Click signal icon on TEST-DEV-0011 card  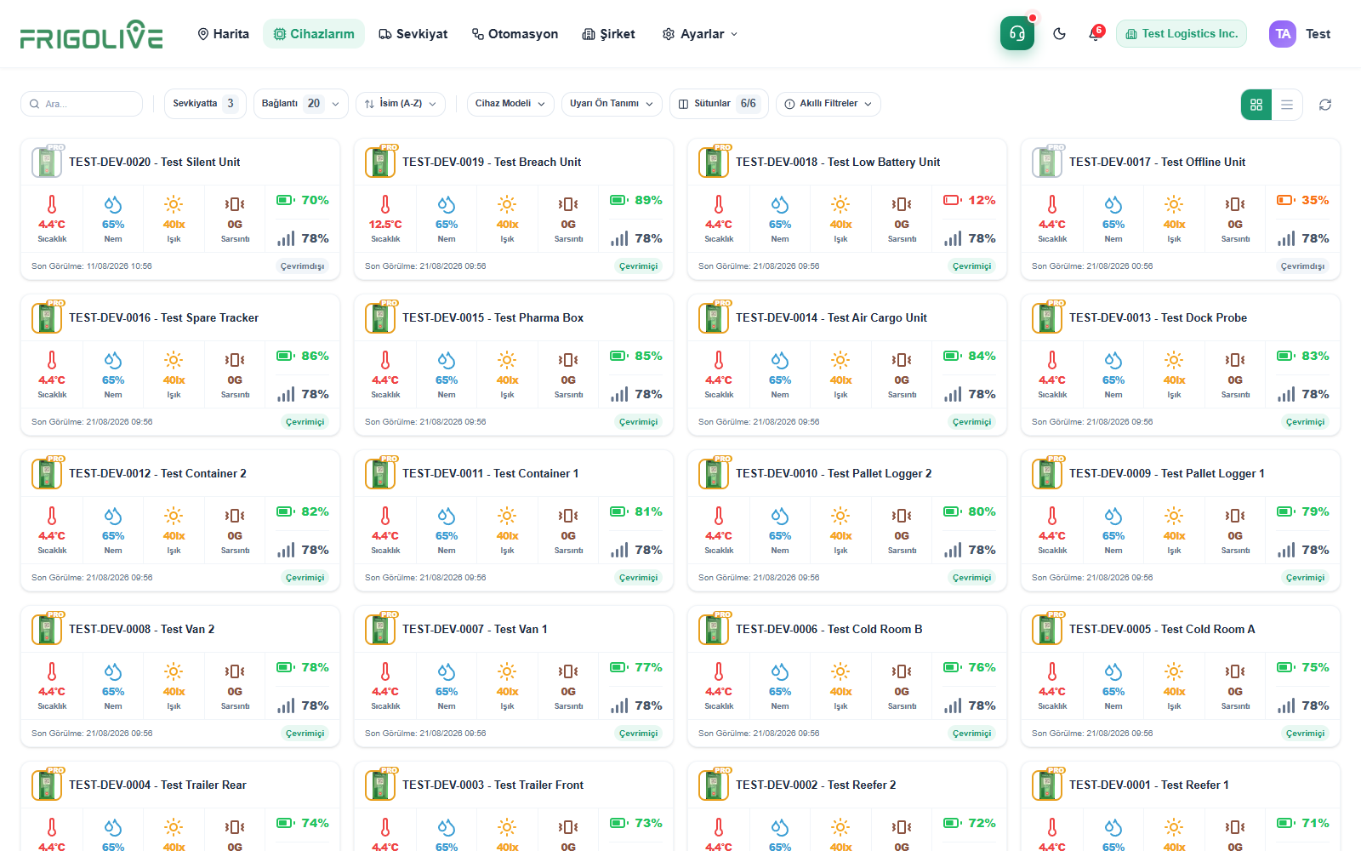click(x=619, y=550)
